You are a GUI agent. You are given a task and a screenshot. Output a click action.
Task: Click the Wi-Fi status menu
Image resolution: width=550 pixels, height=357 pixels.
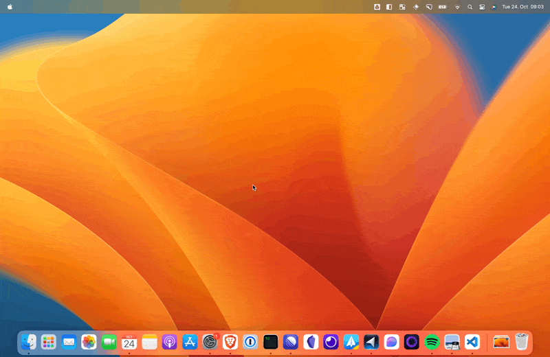click(457, 6)
